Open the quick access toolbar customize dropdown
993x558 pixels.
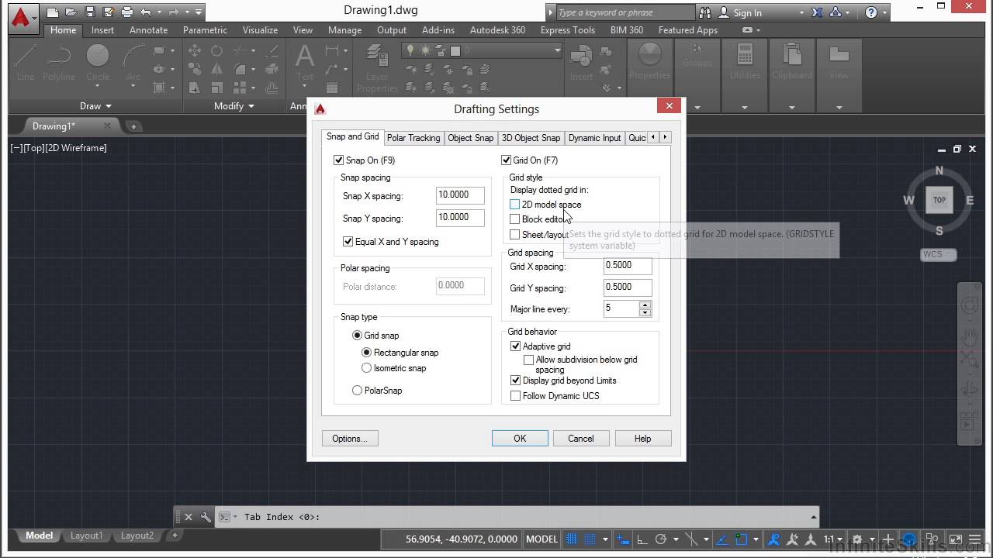[x=199, y=12]
